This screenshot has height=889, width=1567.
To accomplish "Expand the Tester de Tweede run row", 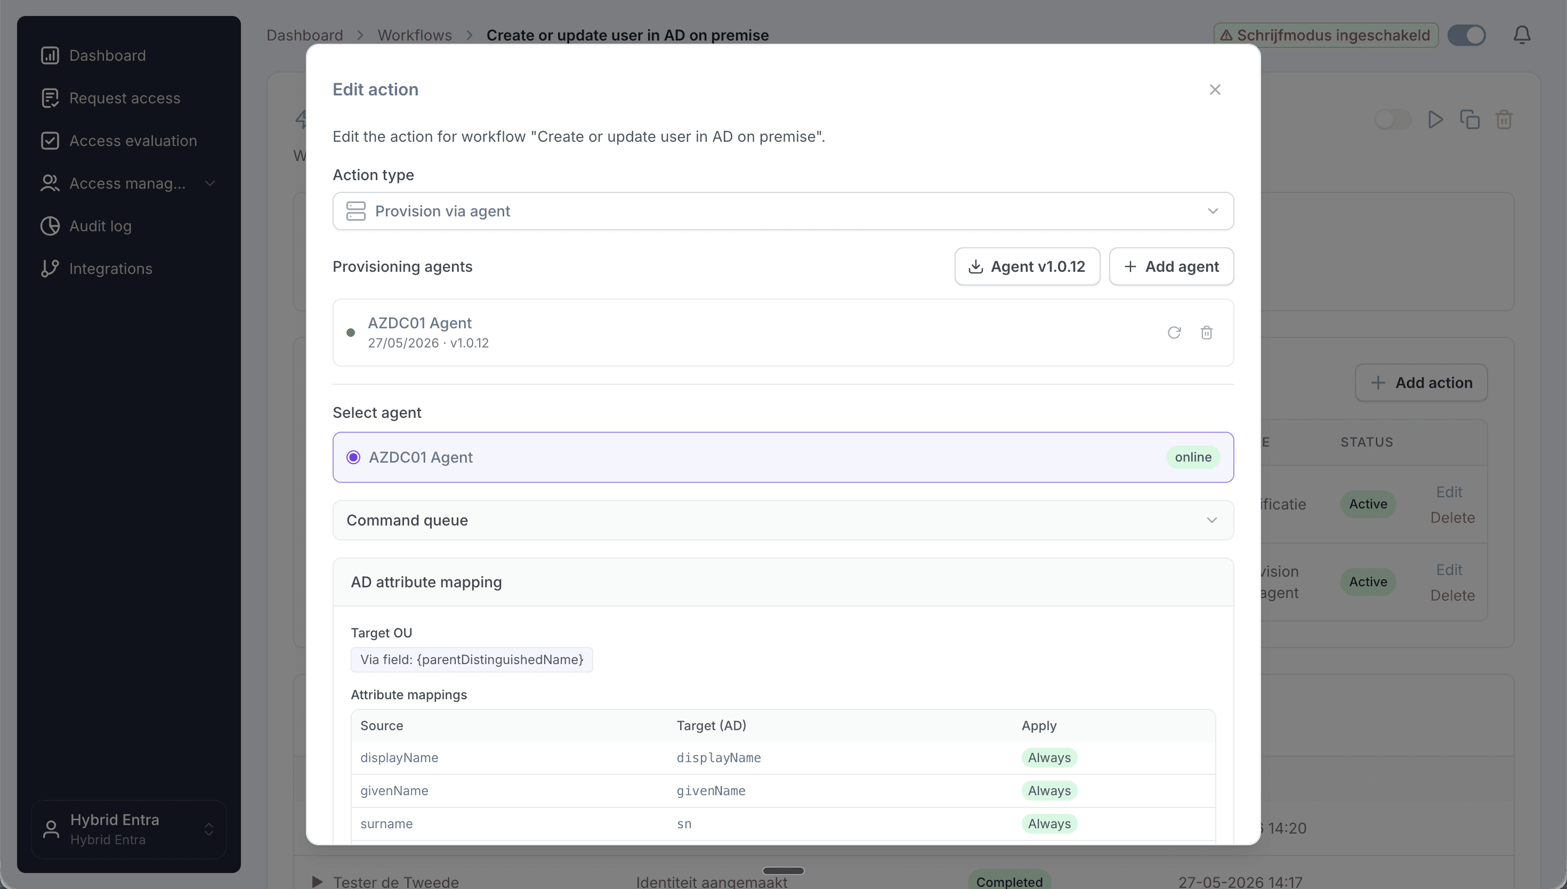I will click(x=317, y=882).
